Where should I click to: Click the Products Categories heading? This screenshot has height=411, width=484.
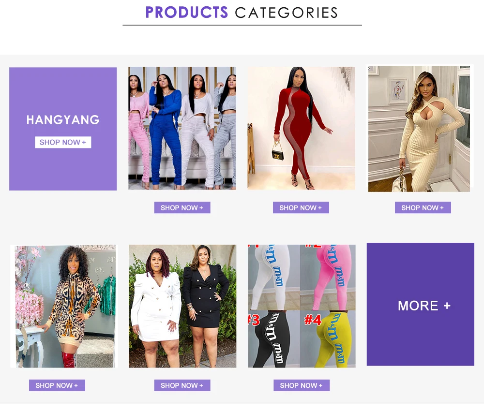[x=242, y=13]
